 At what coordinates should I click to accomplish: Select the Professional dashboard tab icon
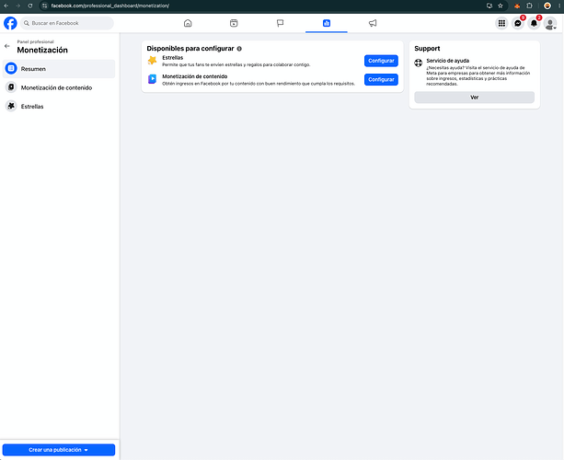pyautogui.click(x=327, y=23)
